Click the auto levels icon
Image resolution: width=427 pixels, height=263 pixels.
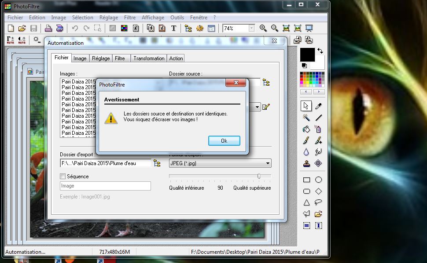[11, 40]
